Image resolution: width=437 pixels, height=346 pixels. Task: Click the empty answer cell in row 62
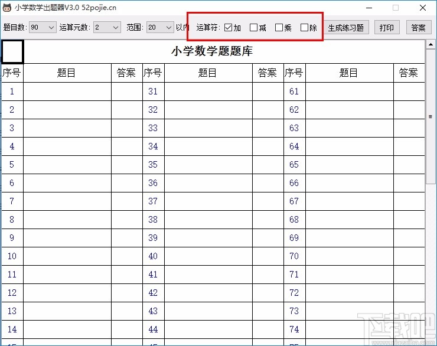[409, 110]
